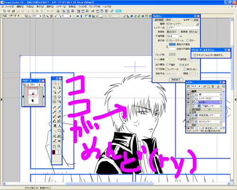Switch to the 作品 document tab

(x=5, y=16)
